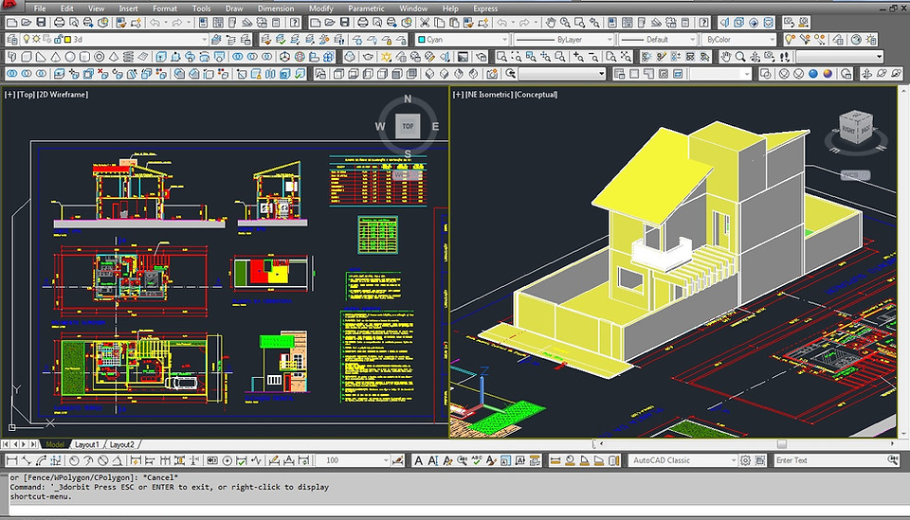Image resolution: width=910 pixels, height=520 pixels.
Task: Open the Parametric menu
Action: pos(366,9)
